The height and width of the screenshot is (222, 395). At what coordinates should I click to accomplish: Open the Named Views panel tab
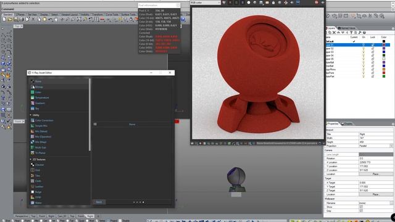click(347, 28)
